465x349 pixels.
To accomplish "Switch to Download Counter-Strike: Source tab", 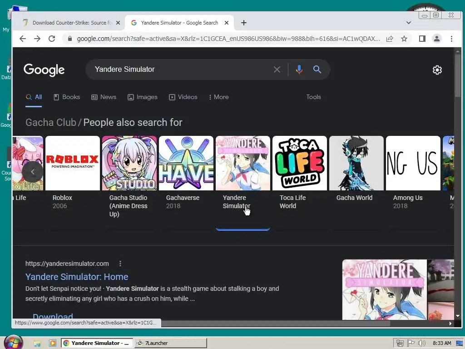I will pos(71,23).
